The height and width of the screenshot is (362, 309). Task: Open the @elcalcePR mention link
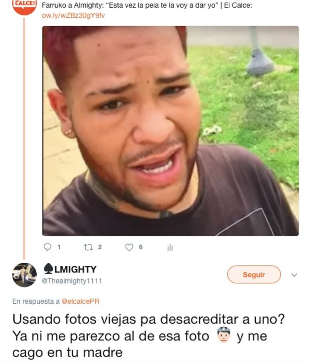pyautogui.click(x=80, y=301)
